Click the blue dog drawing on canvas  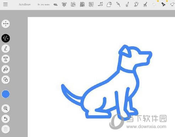point(107,82)
